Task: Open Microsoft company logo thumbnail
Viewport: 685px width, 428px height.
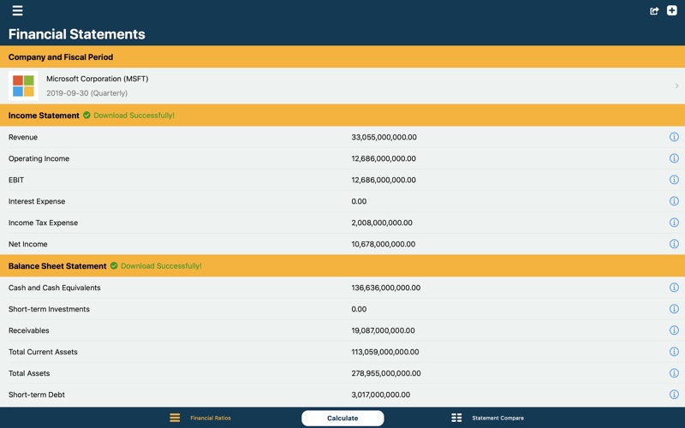Action: (x=23, y=86)
